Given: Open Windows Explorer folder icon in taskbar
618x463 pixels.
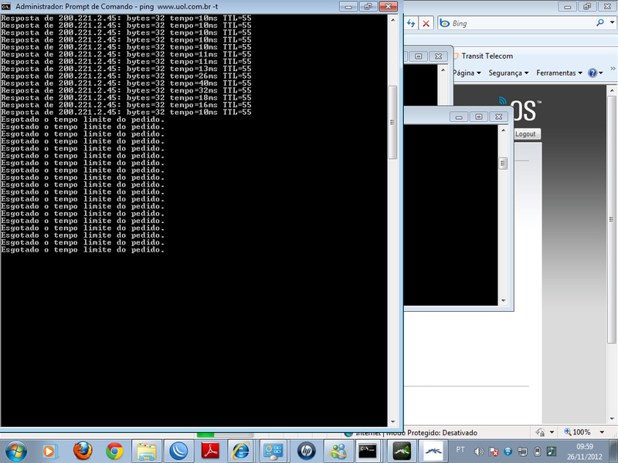Looking at the screenshot, I should [x=147, y=451].
